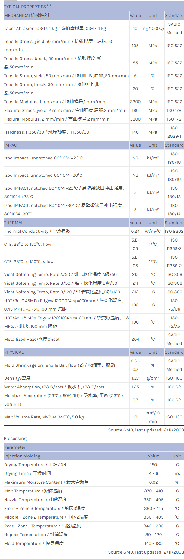The width and height of the screenshot is (184, 559).
Task: Click the IMPACT section header
Action: pyautogui.click(x=12, y=145)
